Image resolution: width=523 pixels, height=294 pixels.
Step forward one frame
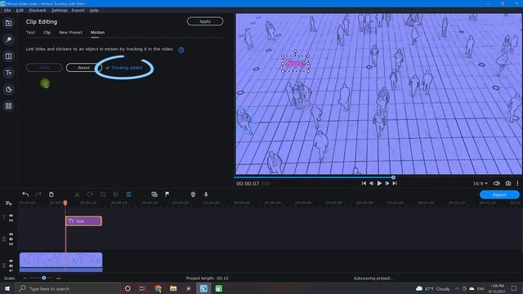387,183
